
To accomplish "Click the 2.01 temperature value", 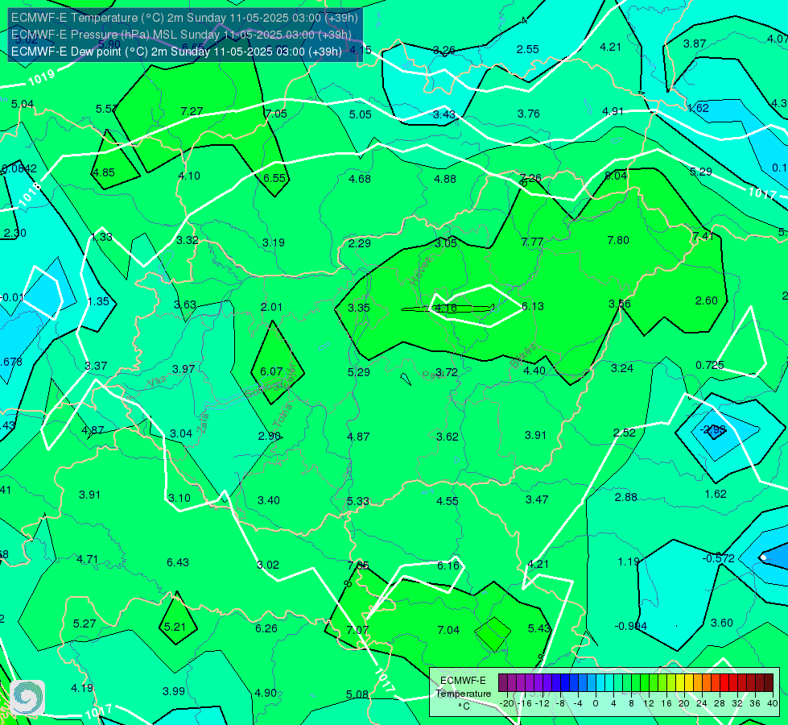I will (271, 307).
